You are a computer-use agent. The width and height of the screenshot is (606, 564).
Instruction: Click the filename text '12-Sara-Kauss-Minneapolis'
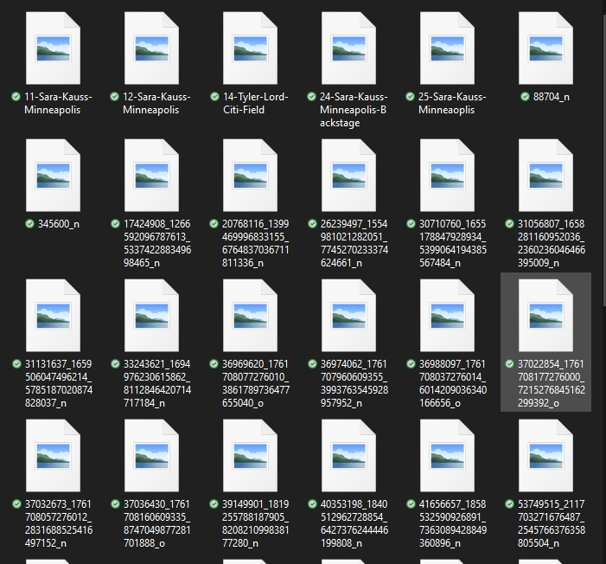(156, 103)
